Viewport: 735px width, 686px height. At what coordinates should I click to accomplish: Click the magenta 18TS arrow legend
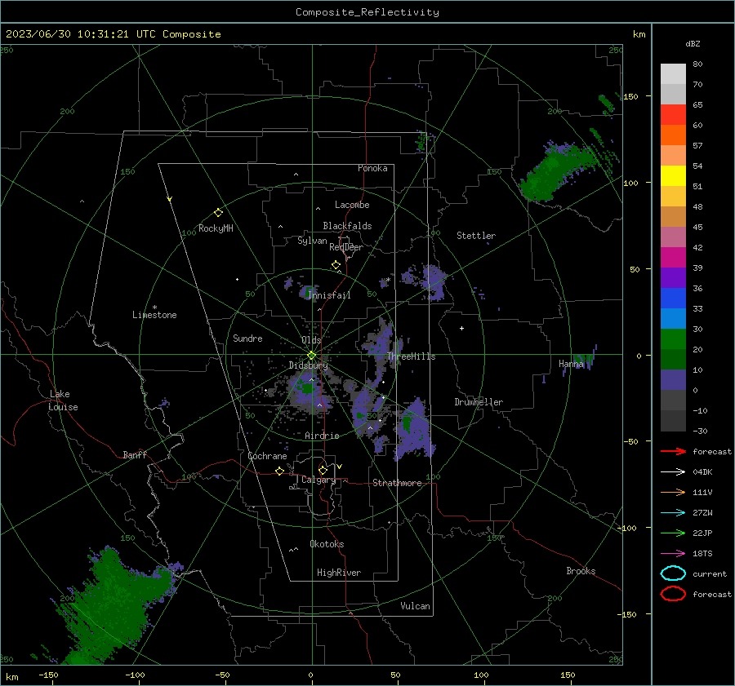pyautogui.click(x=673, y=554)
